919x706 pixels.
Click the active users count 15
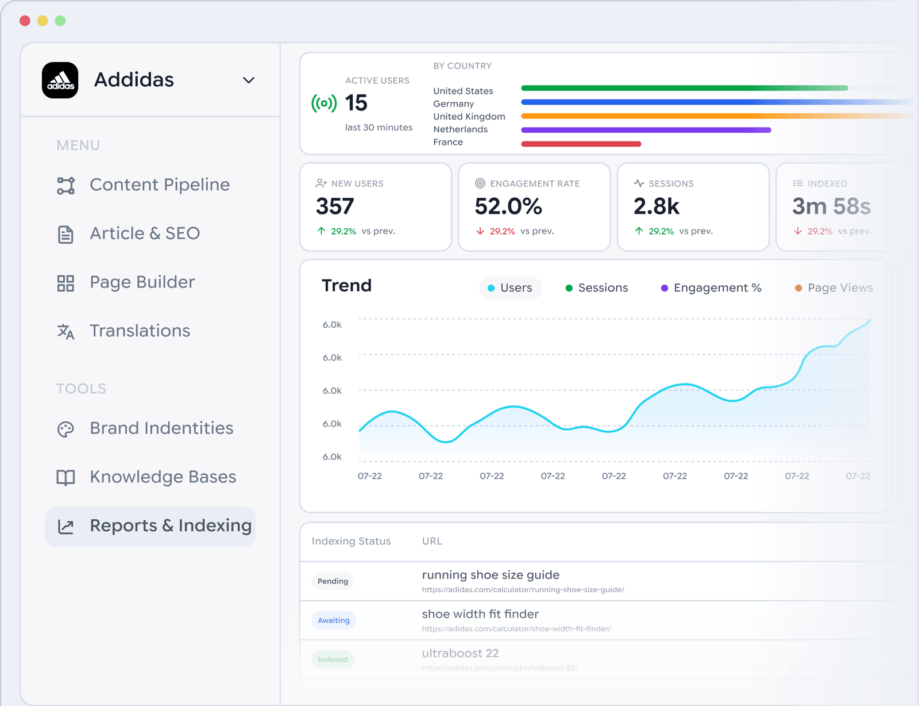[x=356, y=103]
